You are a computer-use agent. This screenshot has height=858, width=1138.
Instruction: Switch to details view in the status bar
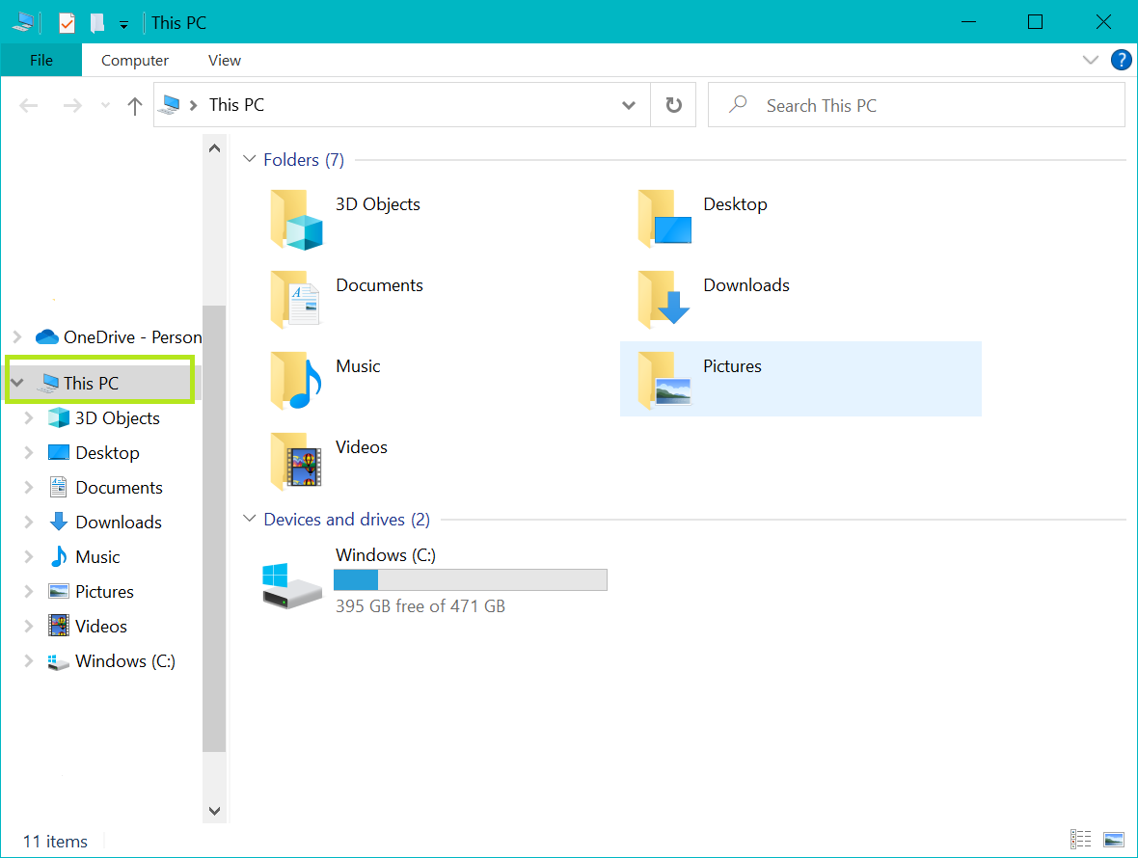pyautogui.click(x=1080, y=840)
